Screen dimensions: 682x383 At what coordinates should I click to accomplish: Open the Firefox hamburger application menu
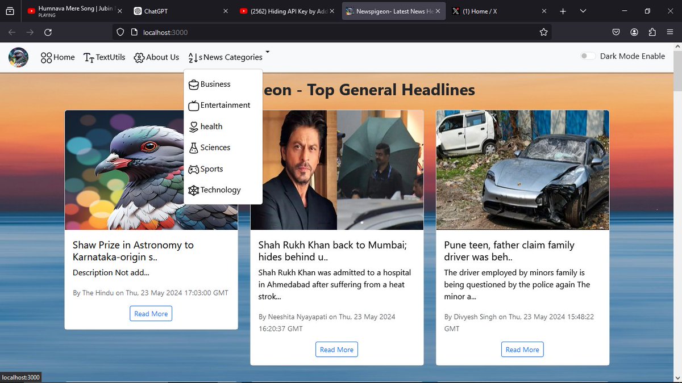pyautogui.click(x=670, y=32)
